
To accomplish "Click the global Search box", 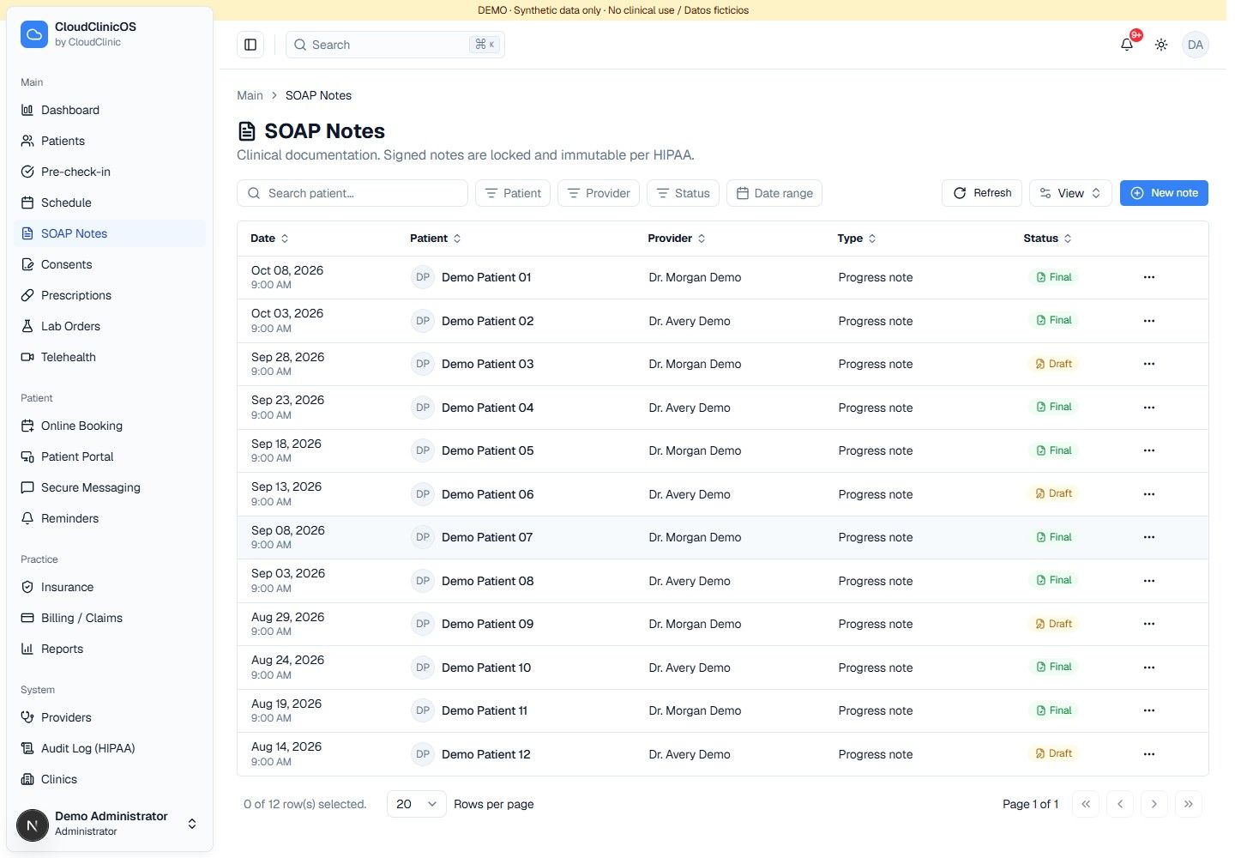I will pyautogui.click(x=395, y=45).
